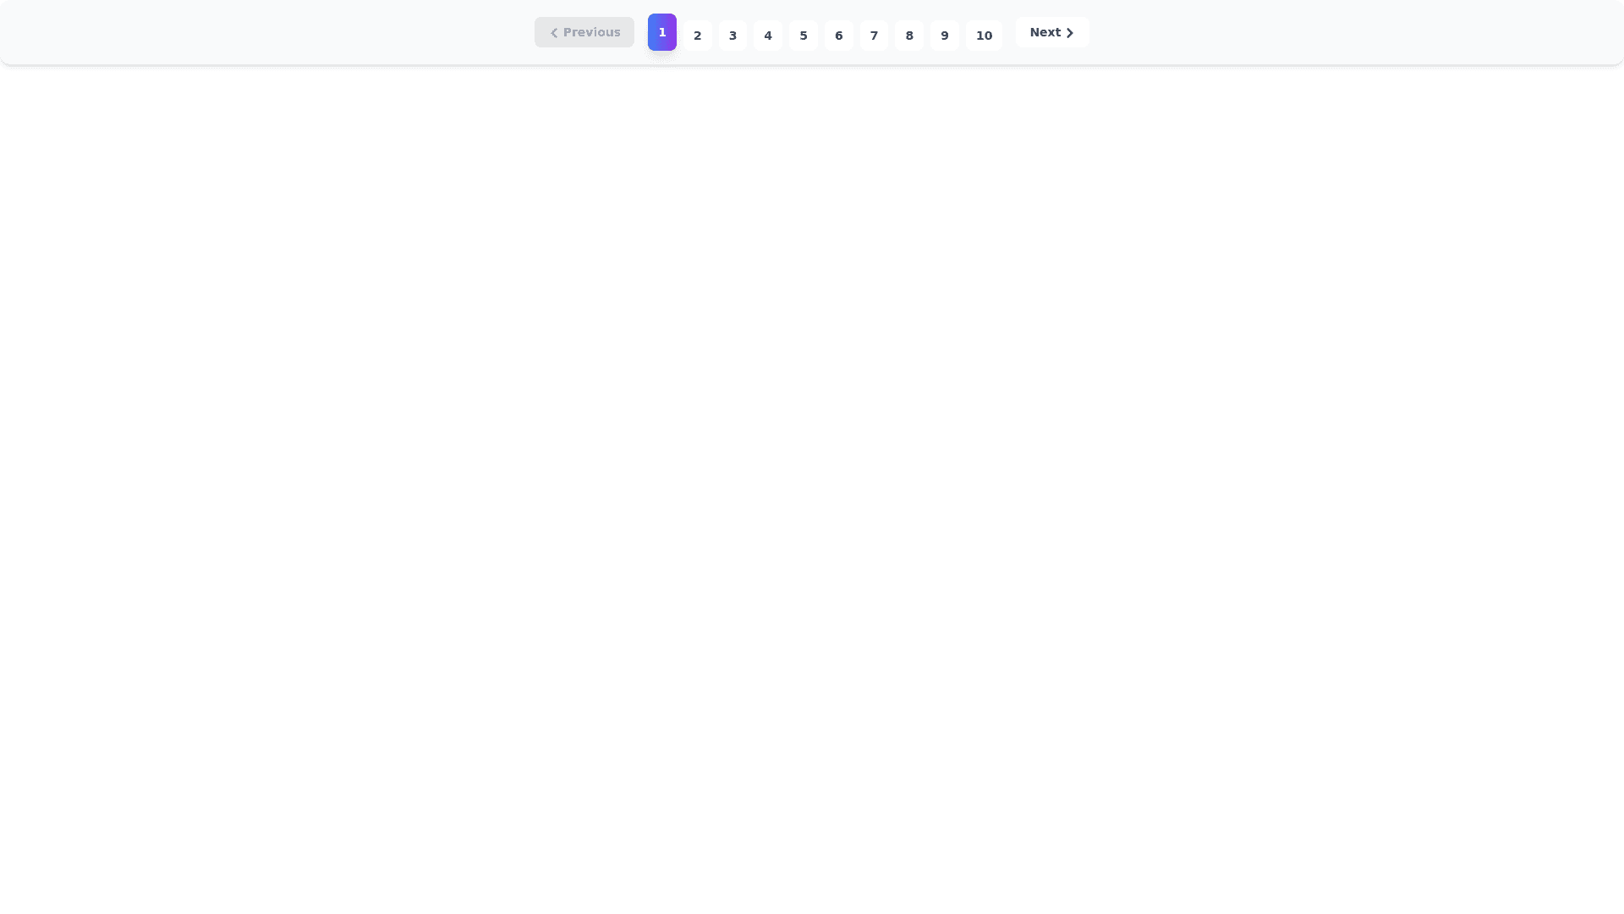Switch to page 6
The image size is (1624, 914).
click(839, 36)
